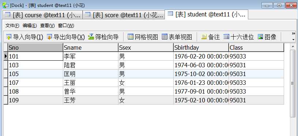The width and height of the screenshot is (298, 136).
Task: Click 导入向导(I) toolbar label
Action: (28, 37)
